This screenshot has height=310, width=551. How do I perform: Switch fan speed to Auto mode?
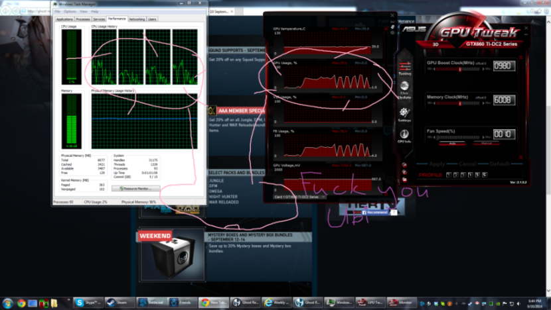point(452,143)
